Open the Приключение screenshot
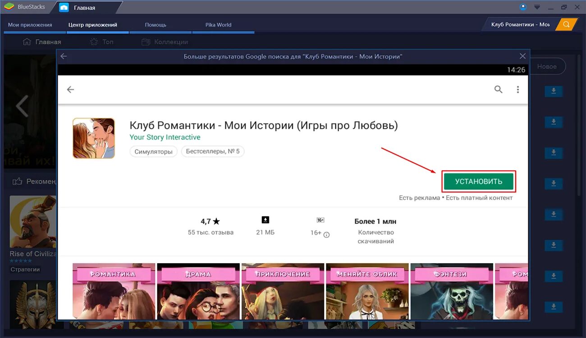 (283, 292)
